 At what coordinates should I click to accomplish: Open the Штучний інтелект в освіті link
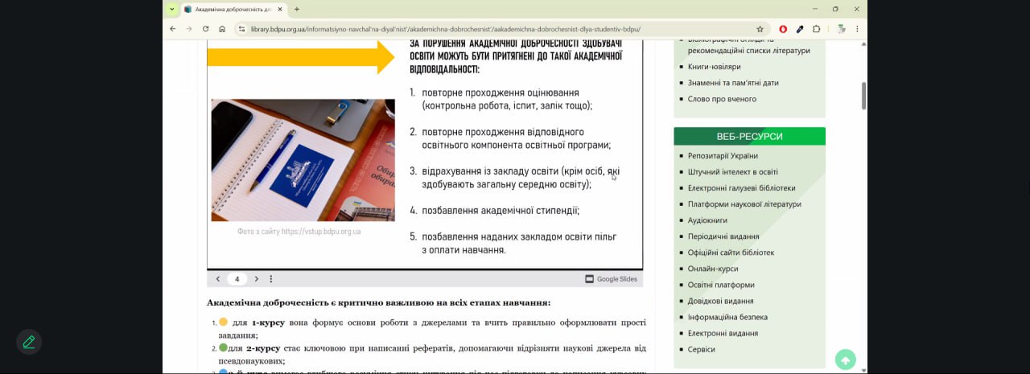732,172
